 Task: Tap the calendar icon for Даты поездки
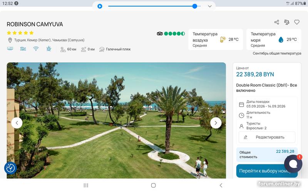(x=241, y=104)
